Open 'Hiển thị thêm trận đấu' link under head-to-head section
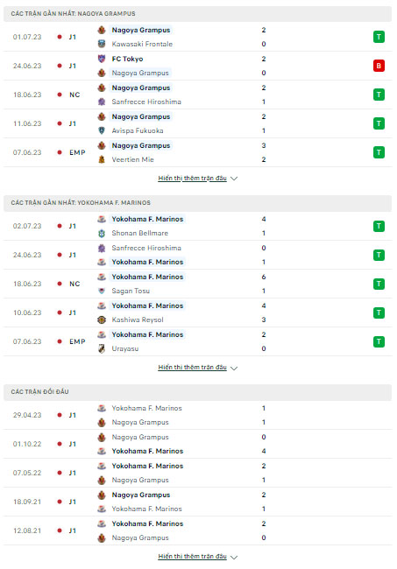Viewport: 397px width, 569px height. (193, 556)
